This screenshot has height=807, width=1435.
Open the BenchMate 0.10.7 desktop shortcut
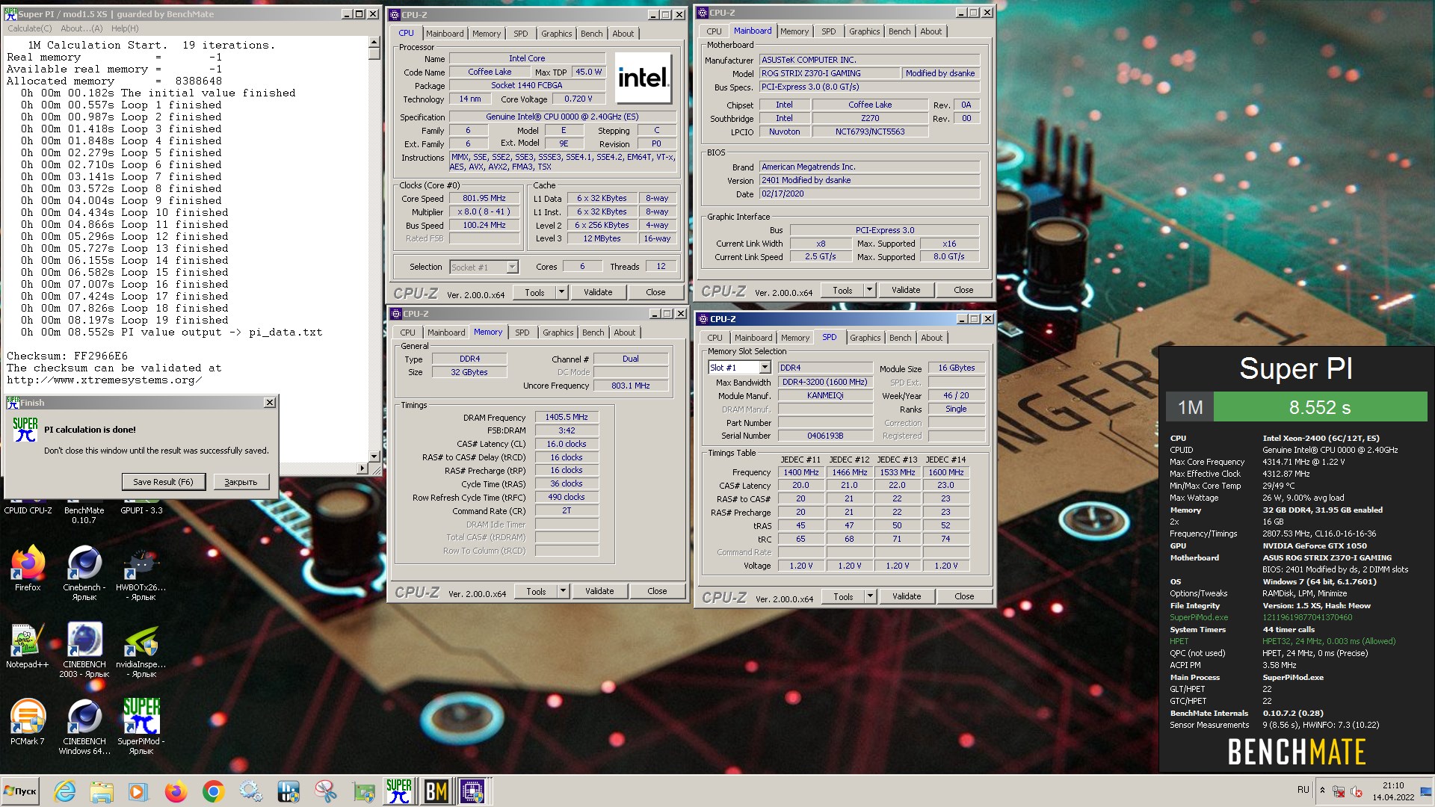(84, 514)
